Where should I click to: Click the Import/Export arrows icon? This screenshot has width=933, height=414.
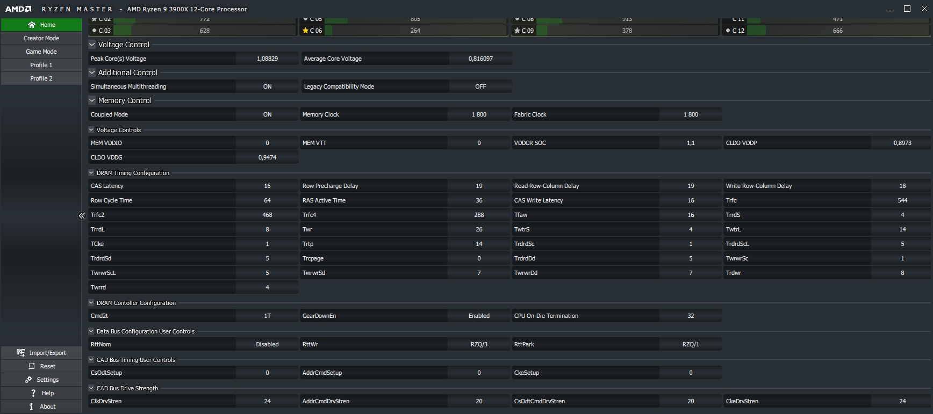pos(21,353)
